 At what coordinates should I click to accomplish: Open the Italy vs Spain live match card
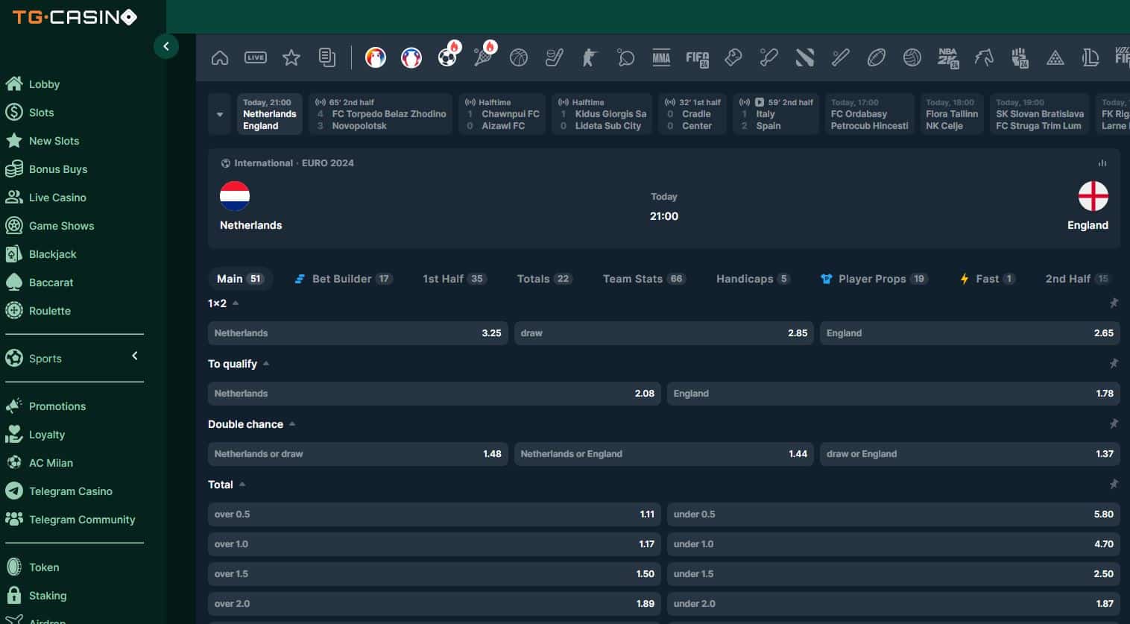(776, 114)
